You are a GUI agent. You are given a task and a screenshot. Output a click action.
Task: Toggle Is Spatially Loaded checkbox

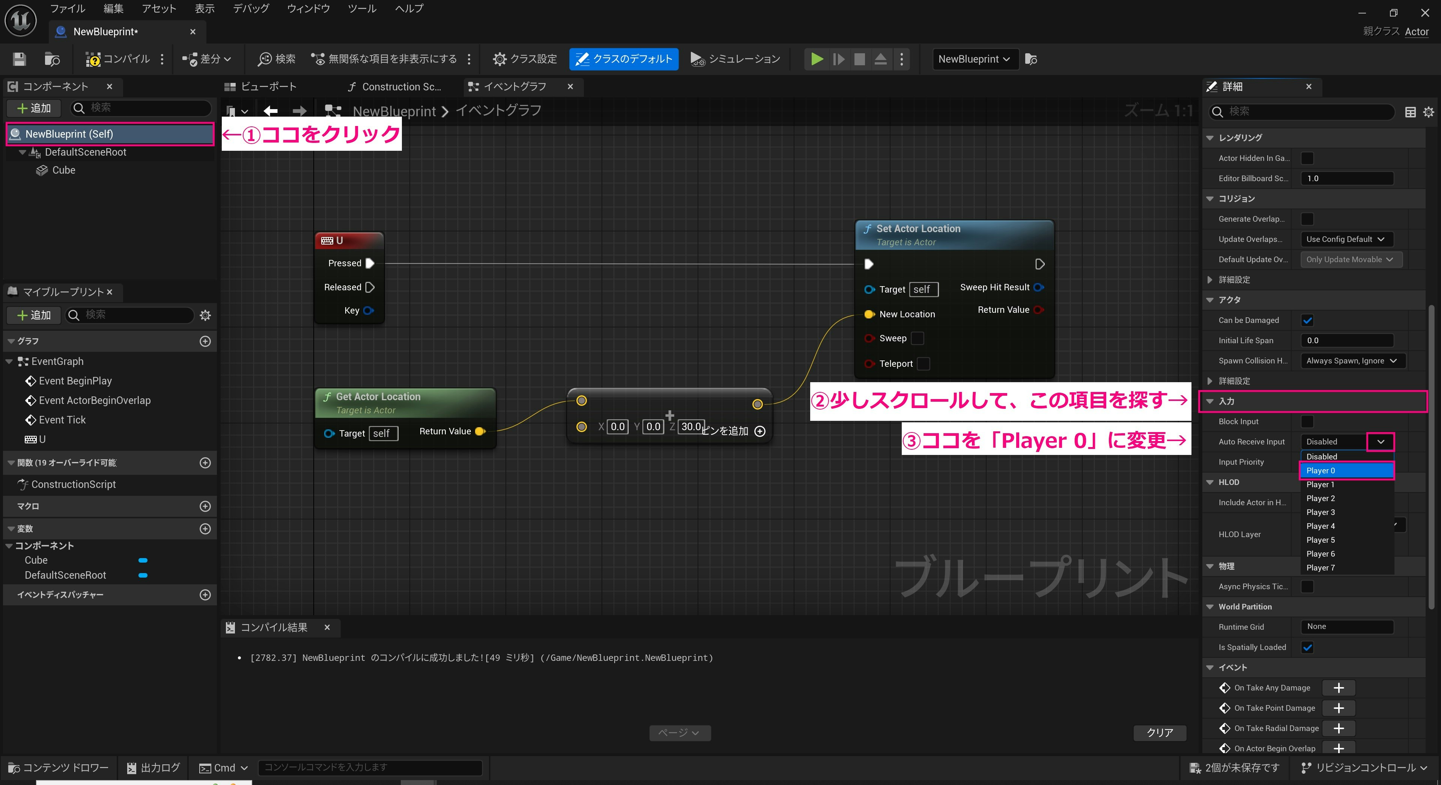coord(1307,647)
